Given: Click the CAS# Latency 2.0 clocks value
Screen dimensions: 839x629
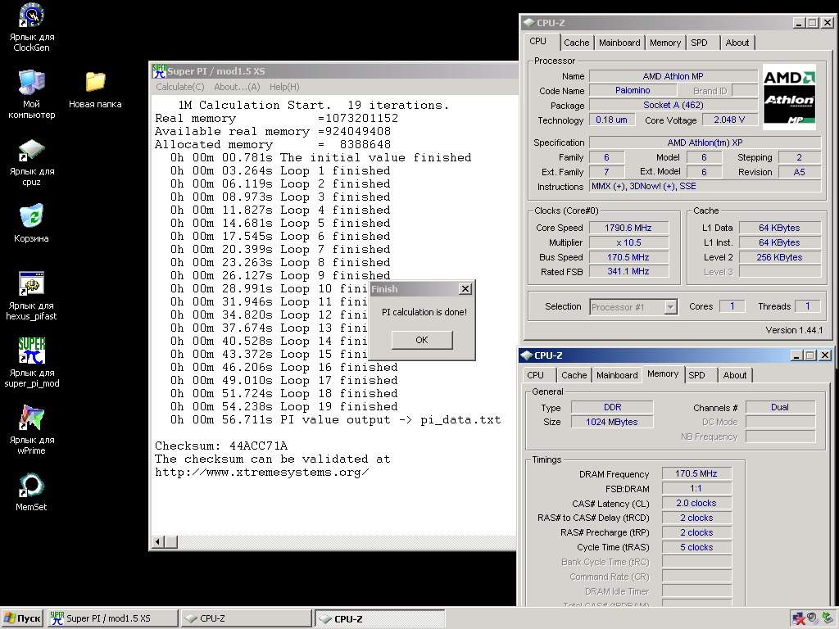Looking at the screenshot, I should (x=696, y=504).
